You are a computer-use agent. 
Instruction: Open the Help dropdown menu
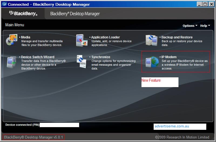pos(205,26)
